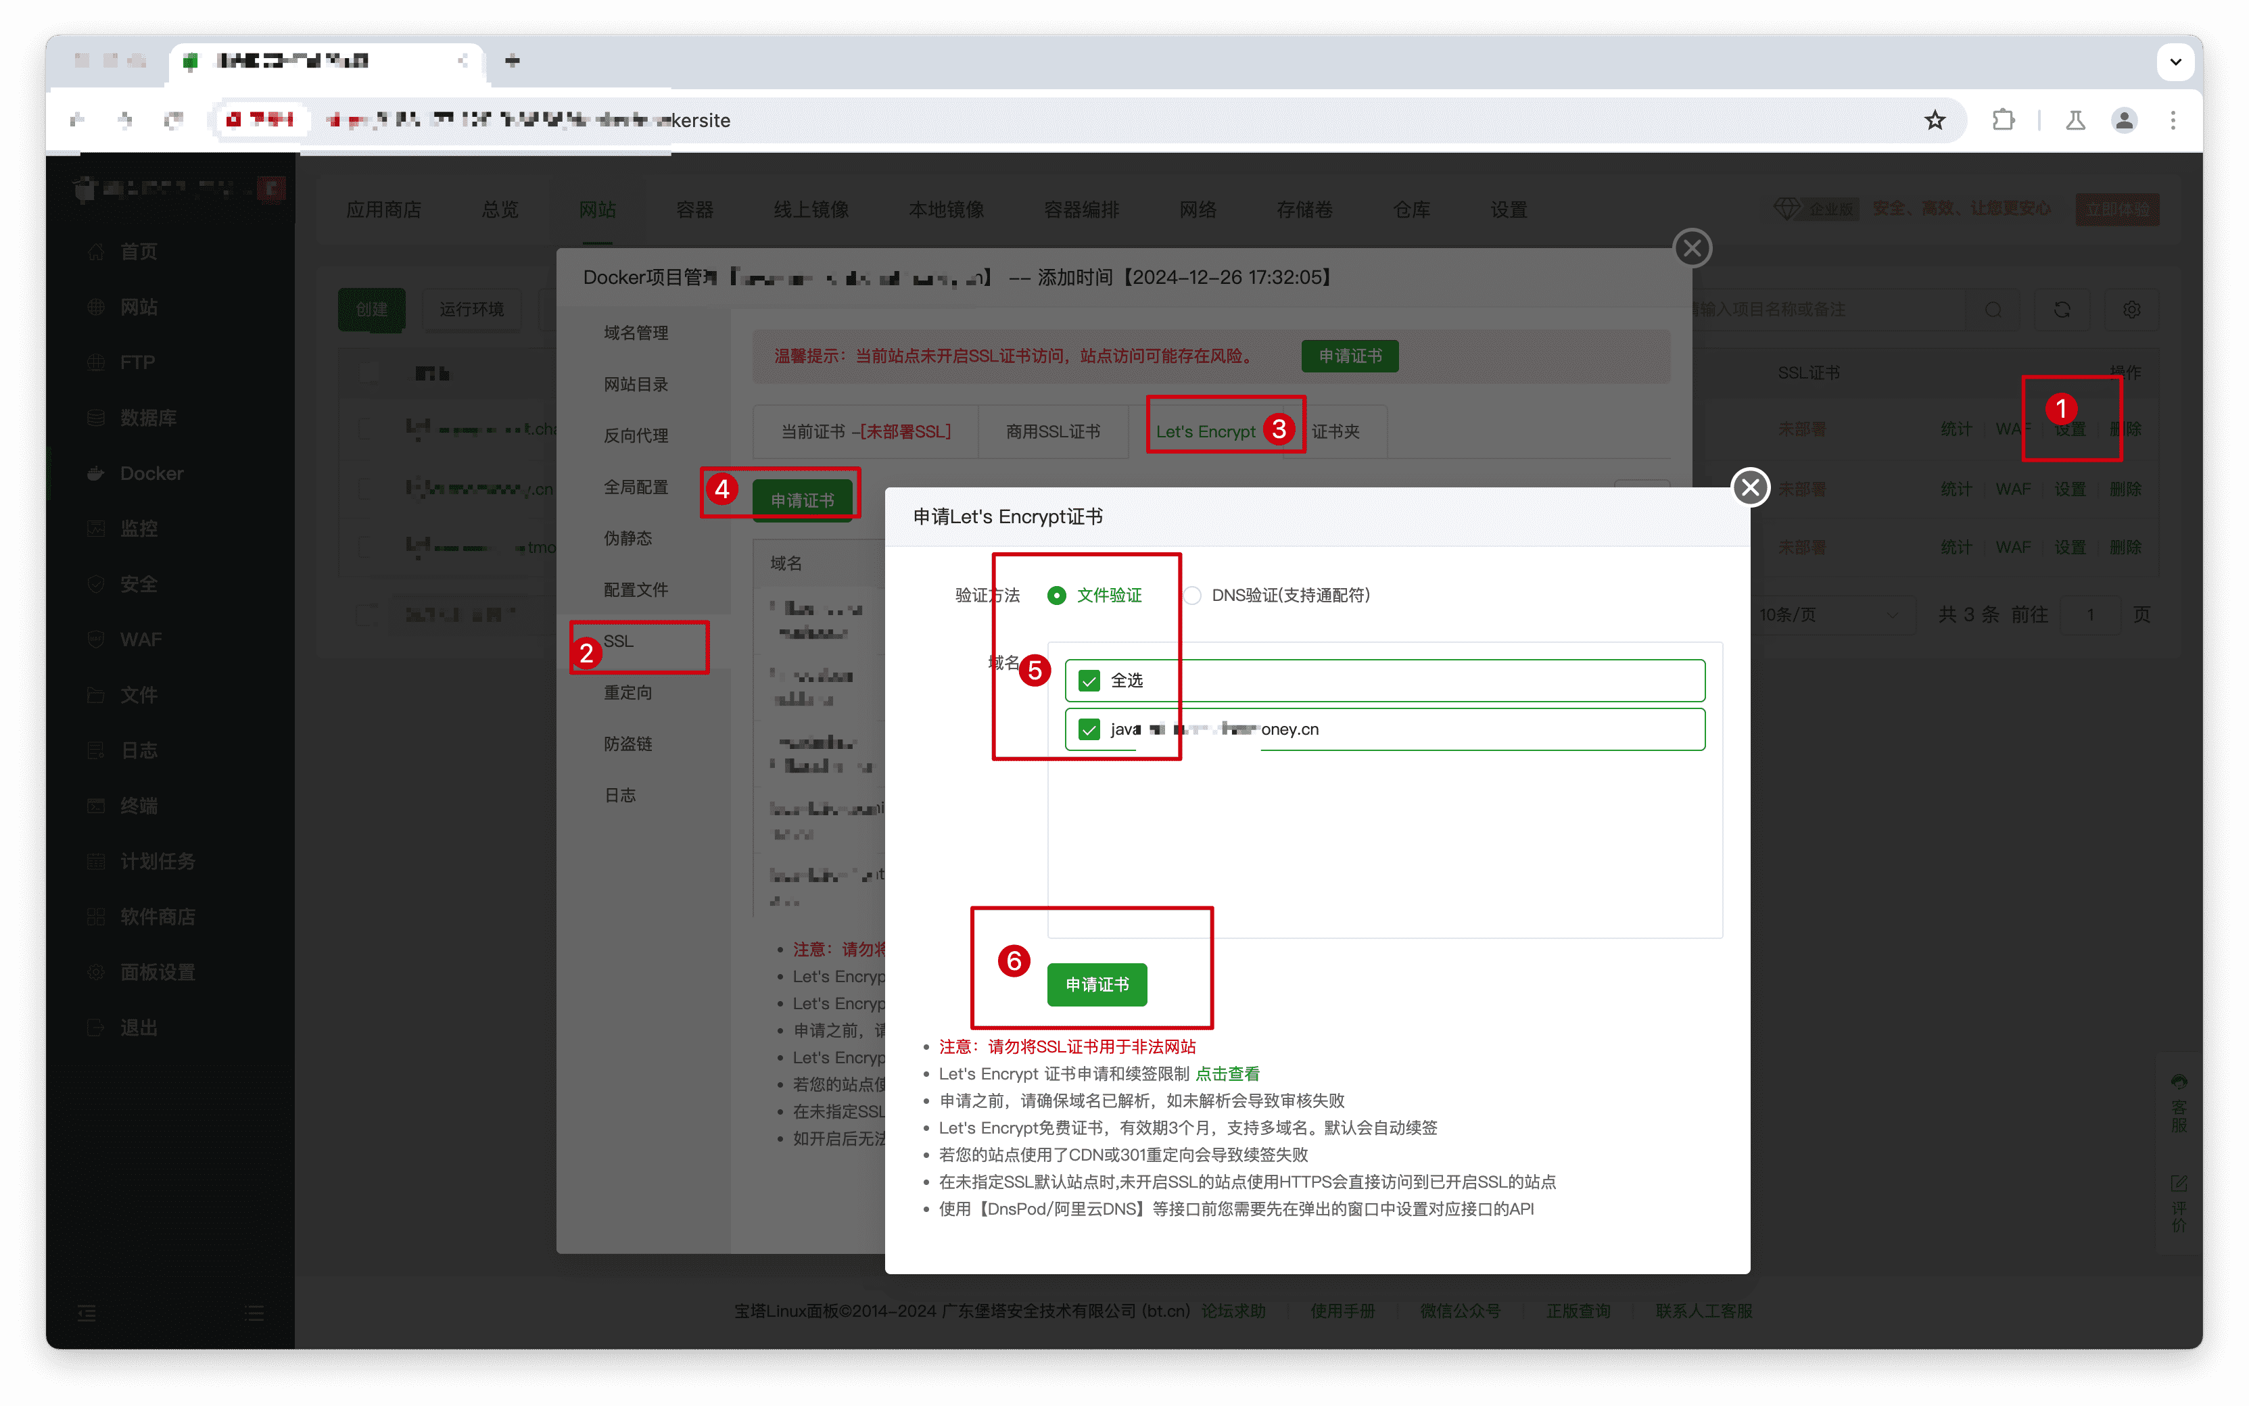Open 安全 in the panel sidebar
Screen dimensions: 2249x1406
[x=139, y=584]
